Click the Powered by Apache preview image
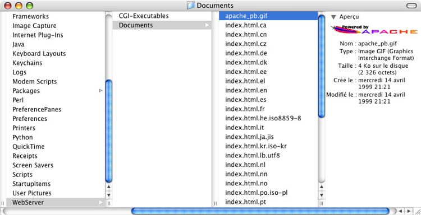This screenshot has height=215, width=421. tap(374, 30)
